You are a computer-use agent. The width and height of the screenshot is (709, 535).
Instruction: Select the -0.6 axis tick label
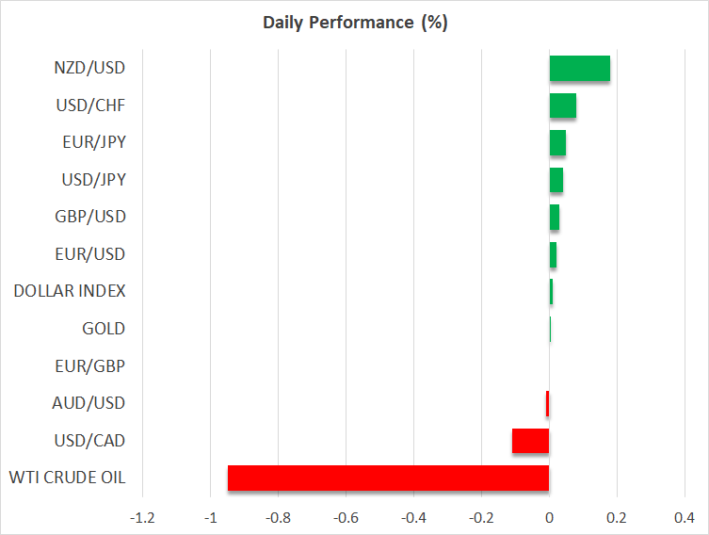coord(346,517)
